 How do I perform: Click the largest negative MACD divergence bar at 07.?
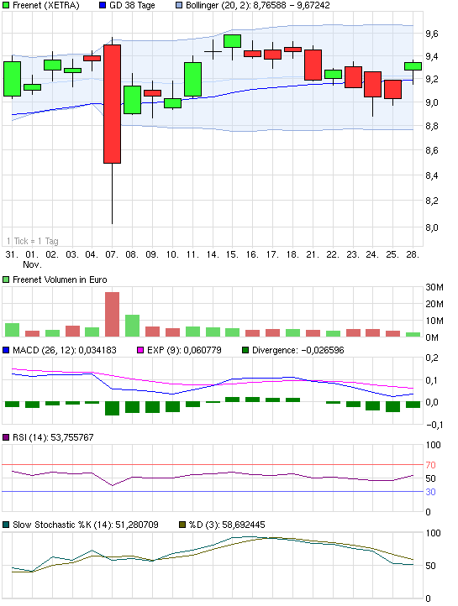[112, 409]
